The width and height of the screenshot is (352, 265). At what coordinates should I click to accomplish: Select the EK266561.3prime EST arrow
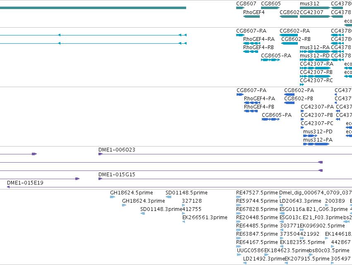[x=184, y=222]
